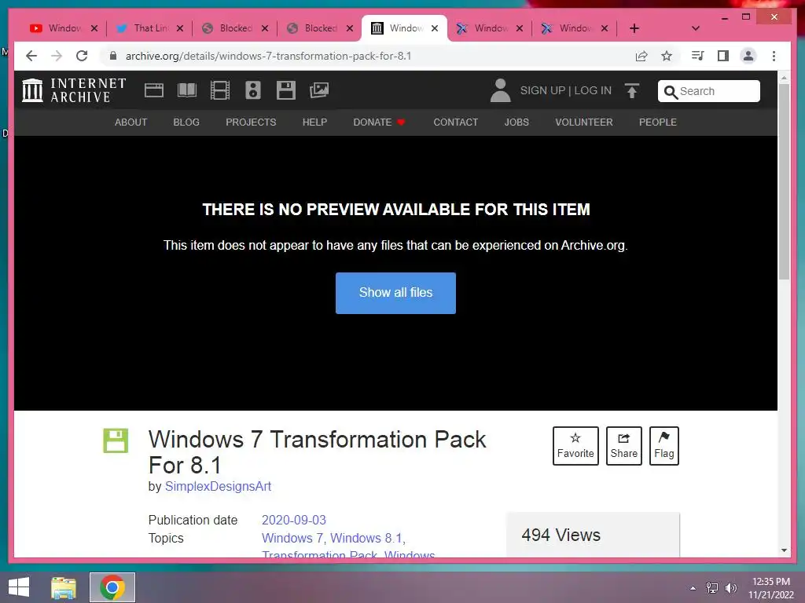The image size is (805, 603).
Task: Open the Software floppy disk icon
Action: pyautogui.click(x=286, y=90)
